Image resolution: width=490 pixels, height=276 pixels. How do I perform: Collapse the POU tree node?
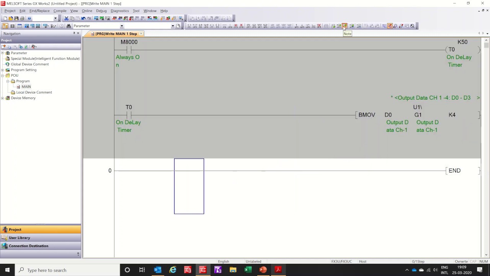pyautogui.click(x=3, y=76)
